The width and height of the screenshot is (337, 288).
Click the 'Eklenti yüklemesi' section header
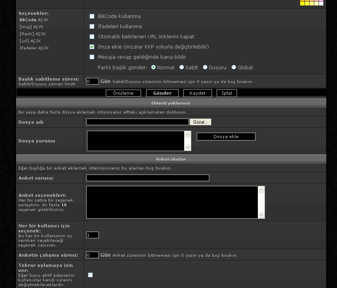pos(171,103)
